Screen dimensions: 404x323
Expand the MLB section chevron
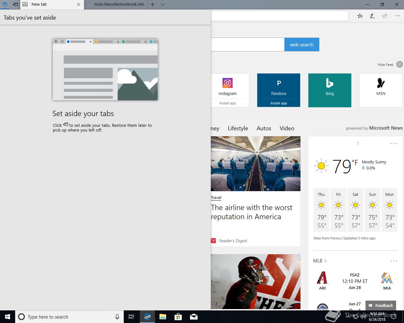click(325, 261)
